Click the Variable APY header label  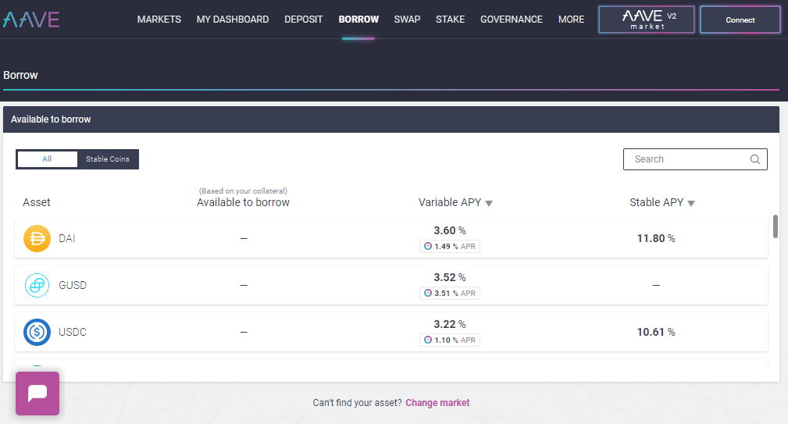tap(450, 202)
